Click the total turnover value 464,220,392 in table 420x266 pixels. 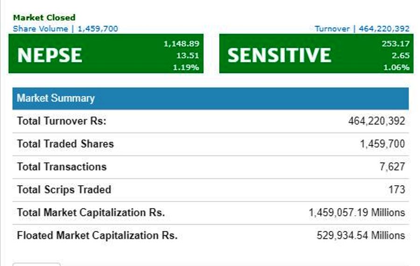376,121
